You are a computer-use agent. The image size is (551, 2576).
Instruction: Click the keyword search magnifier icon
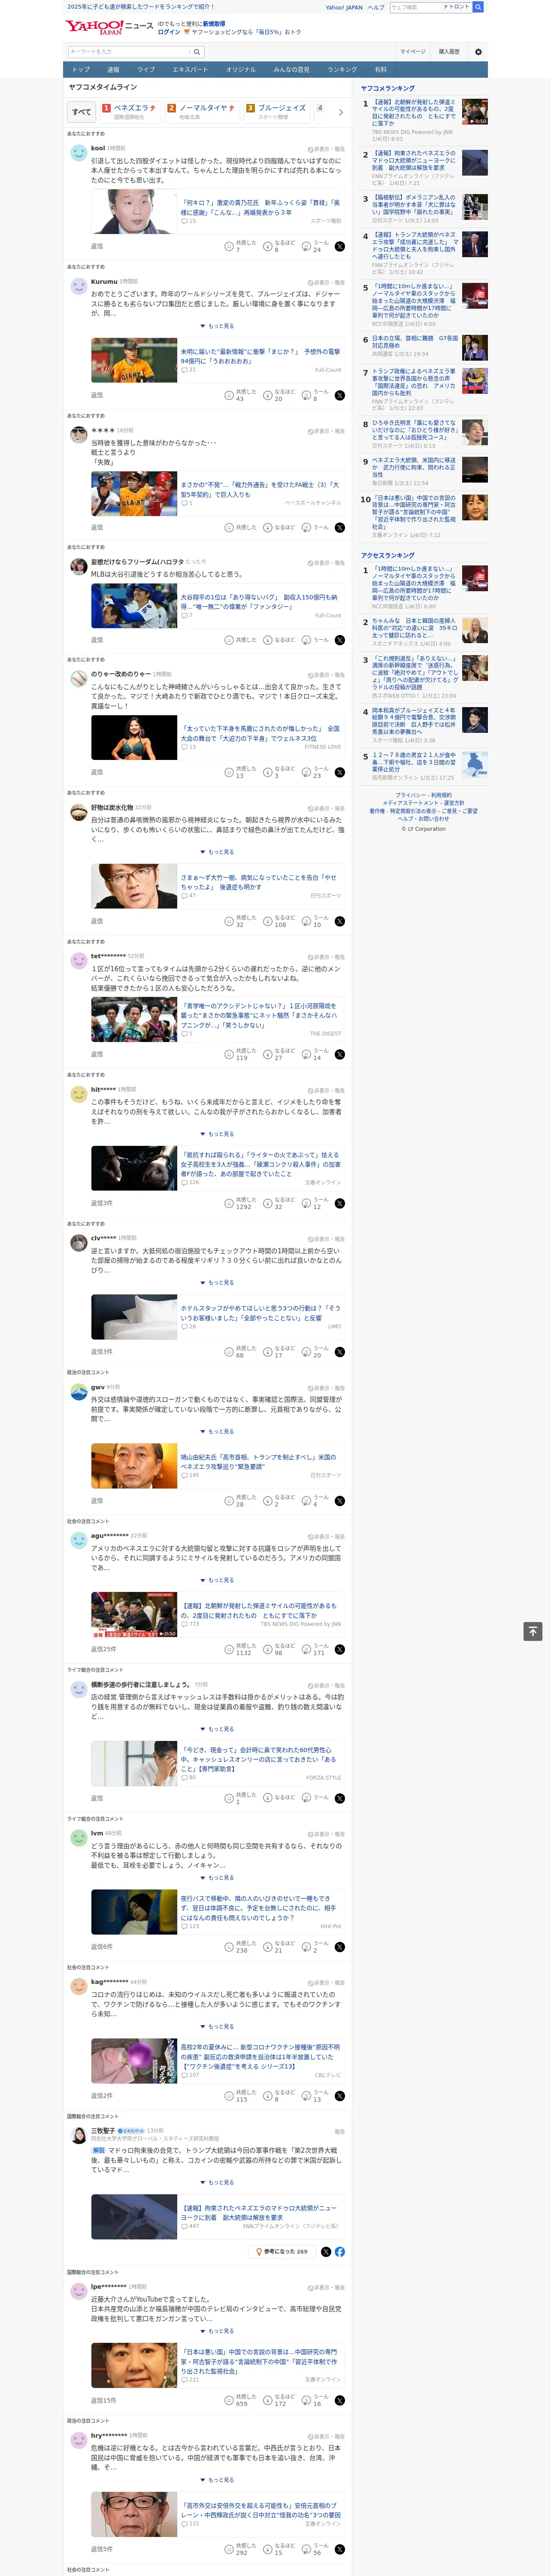point(197,52)
